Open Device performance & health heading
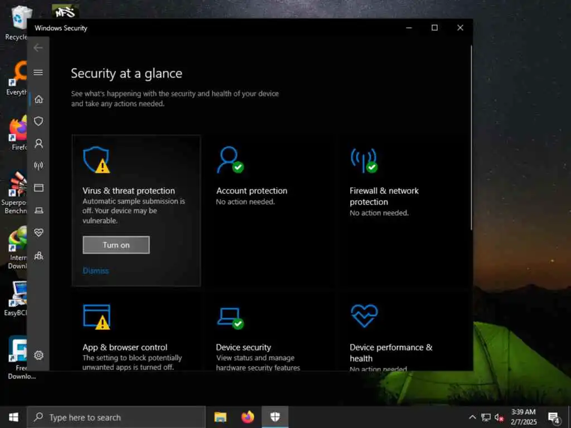571x428 pixels. [x=391, y=353]
